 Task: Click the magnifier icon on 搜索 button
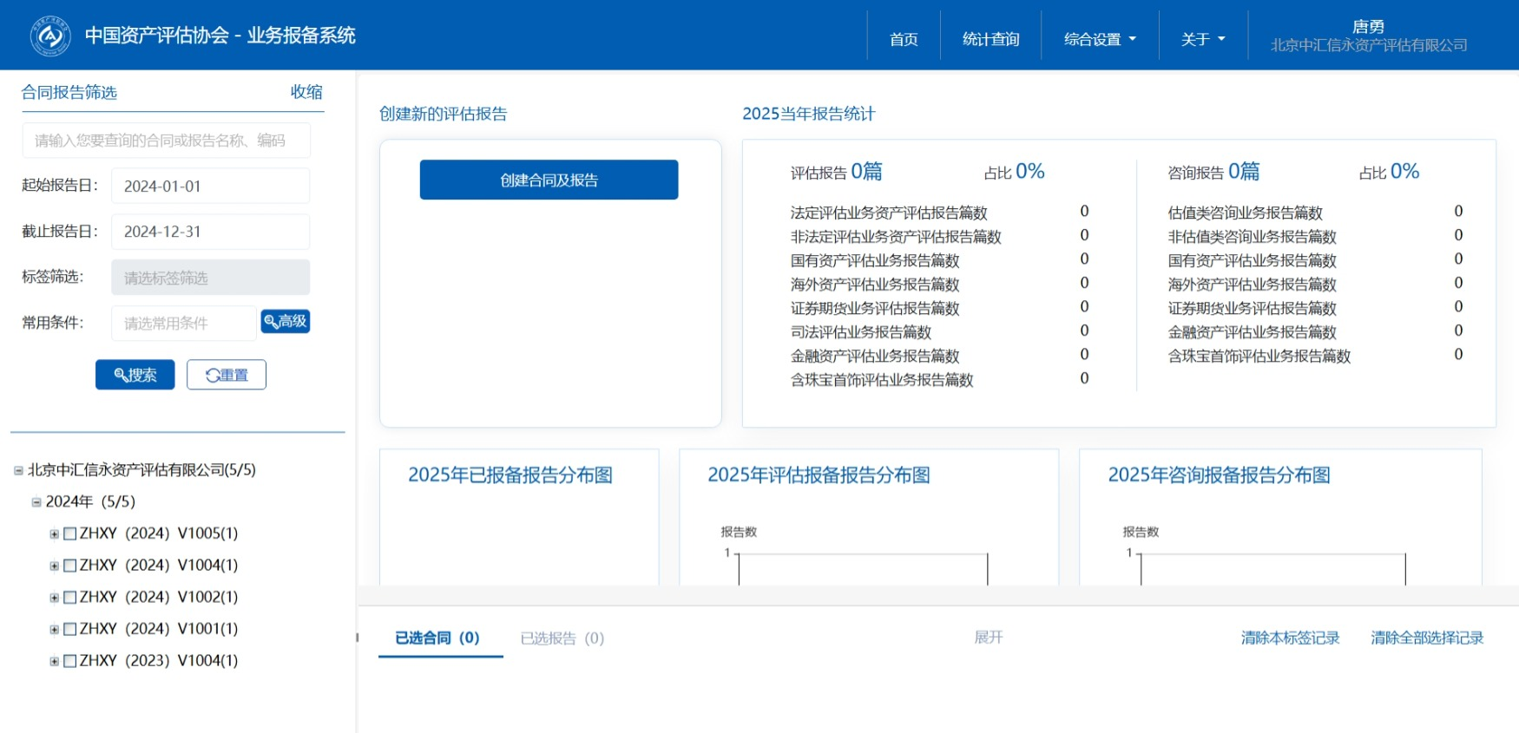(121, 376)
